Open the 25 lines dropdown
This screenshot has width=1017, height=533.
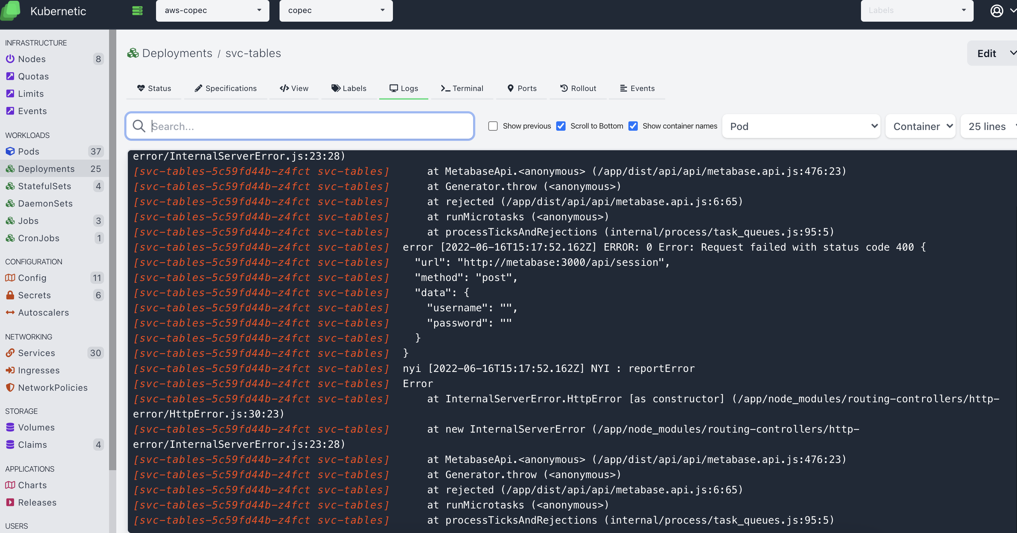[x=988, y=126]
